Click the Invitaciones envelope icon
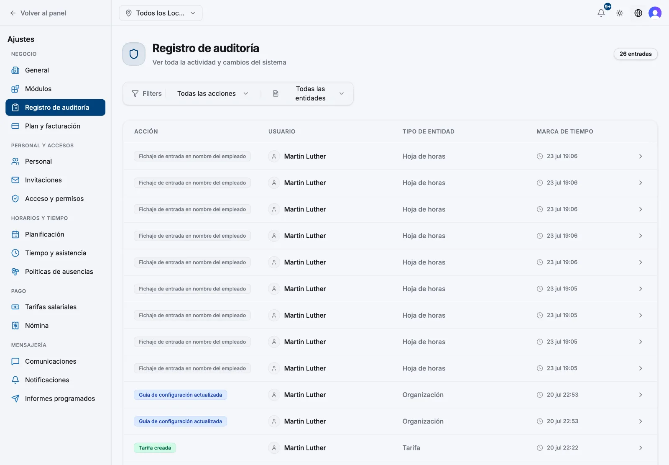 pyautogui.click(x=15, y=180)
